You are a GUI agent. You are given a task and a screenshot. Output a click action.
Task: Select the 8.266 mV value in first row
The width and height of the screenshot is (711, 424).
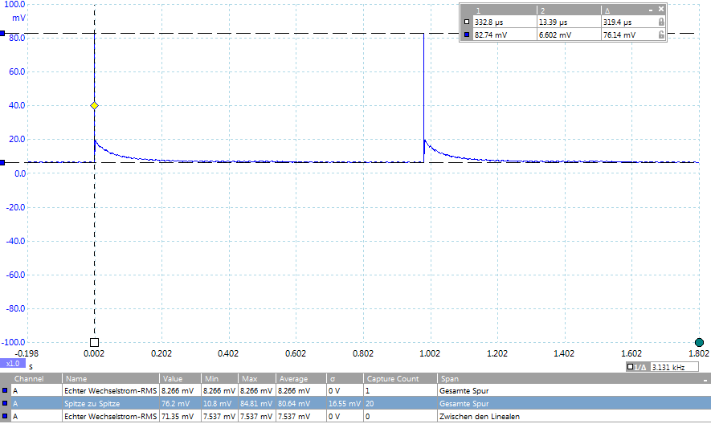tap(178, 390)
